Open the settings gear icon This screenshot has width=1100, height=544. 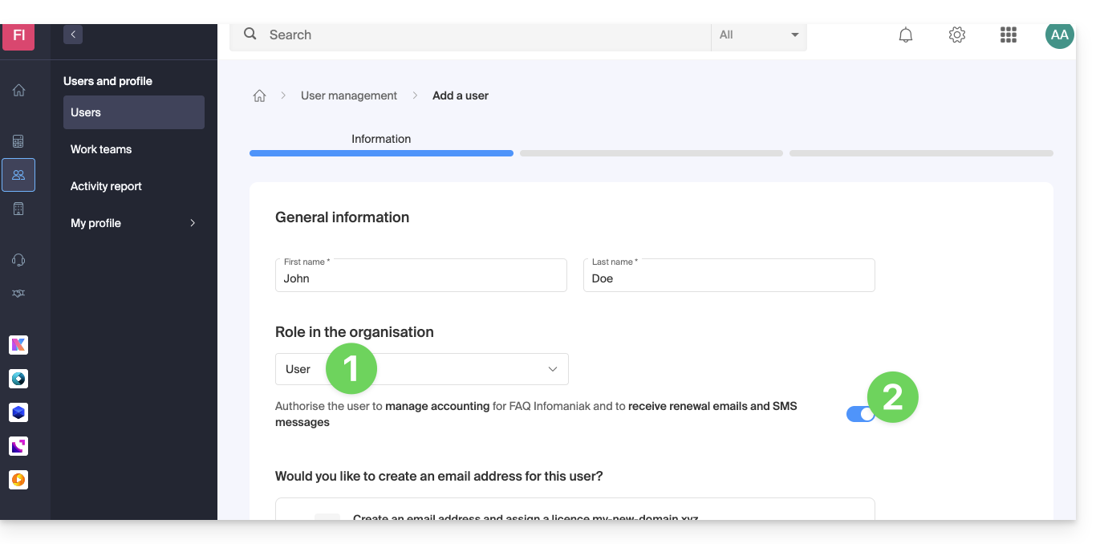click(956, 35)
